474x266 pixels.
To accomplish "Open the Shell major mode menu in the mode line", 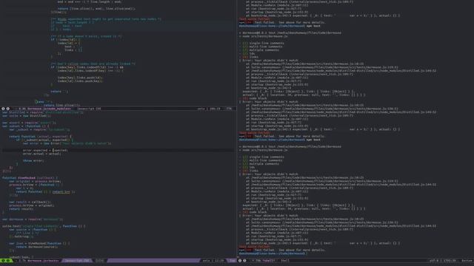I will 285,261.
